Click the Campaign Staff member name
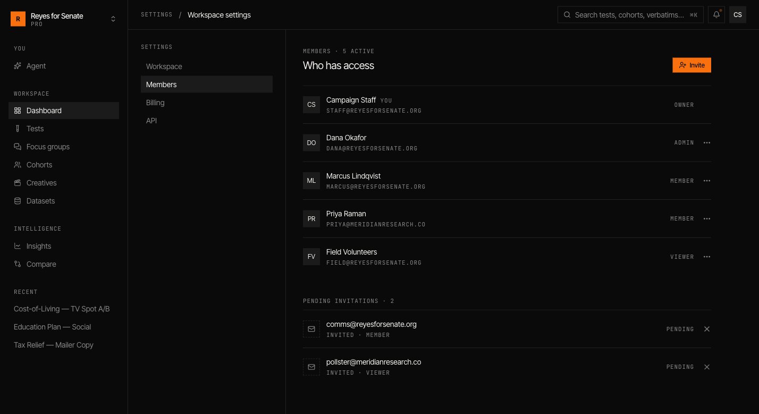Screen dimensions: 759x414 (351, 100)
